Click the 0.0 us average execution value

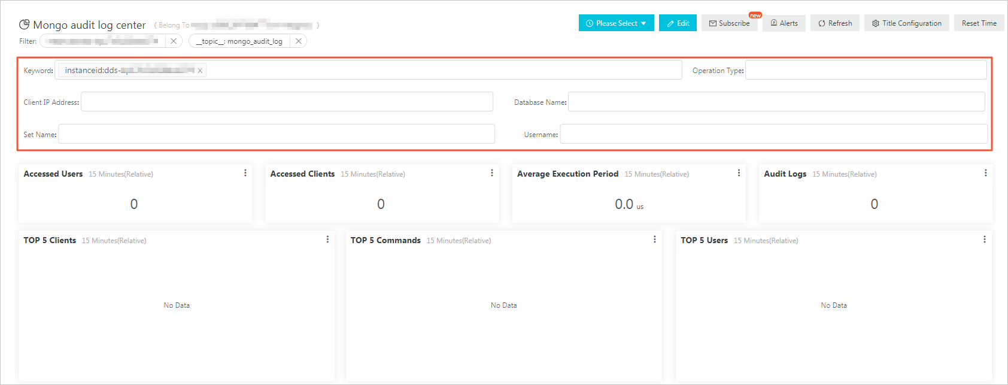pyautogui.click(x=629, y=204)
